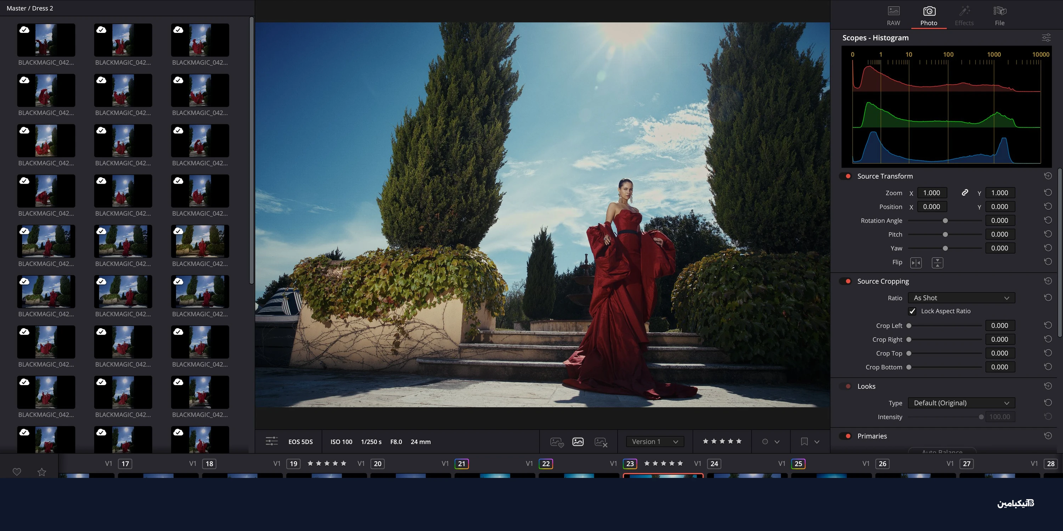The height and width of the screenshot is (531, 1063).
Task: Open the Looks Type dropdown
Action: [961, 403]
